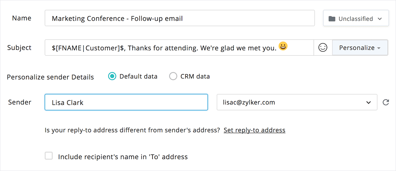Screen dimensions: 396x171
Task: Open the Personalize dropdown menu
Action: 360,48
